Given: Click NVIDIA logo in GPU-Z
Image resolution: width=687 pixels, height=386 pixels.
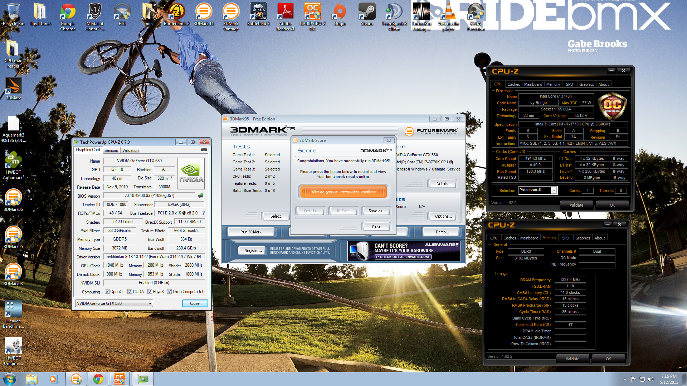Looking at the screenshot, I should point(191,174).
